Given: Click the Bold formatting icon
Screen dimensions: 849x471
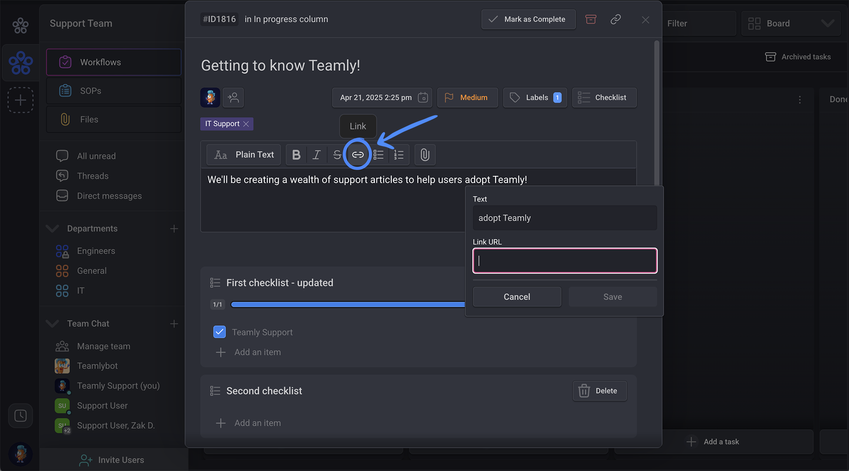Looking at the screenshot, I should (x=296, y=154).
